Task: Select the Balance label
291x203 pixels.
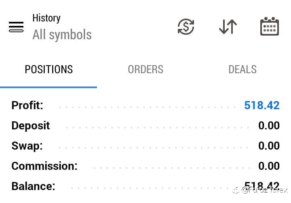Action: 33,186
